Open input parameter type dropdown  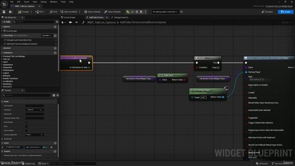tap(34, 147)
